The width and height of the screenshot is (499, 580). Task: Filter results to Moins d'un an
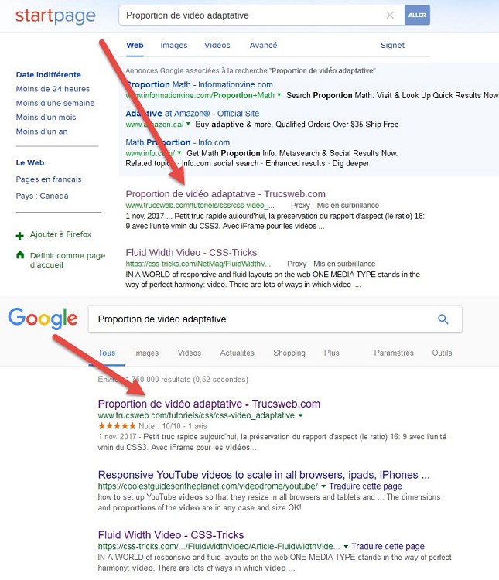click(42, 131)
